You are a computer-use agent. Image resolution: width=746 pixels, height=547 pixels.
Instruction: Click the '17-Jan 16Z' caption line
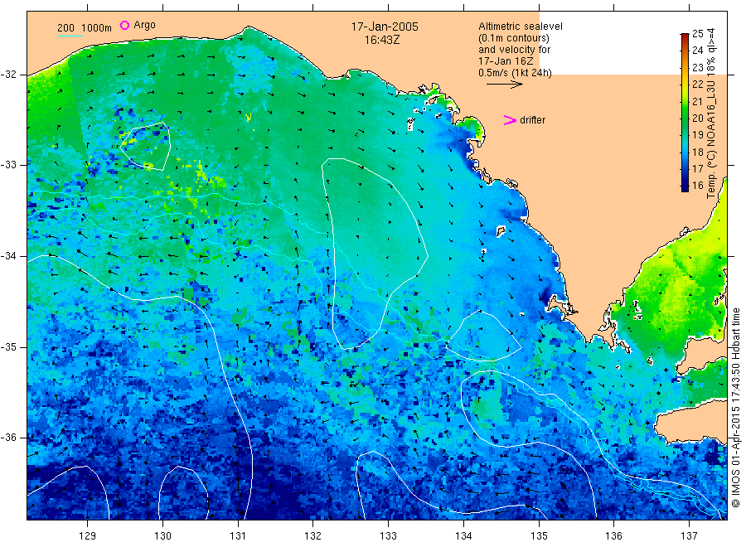point(506,61)
